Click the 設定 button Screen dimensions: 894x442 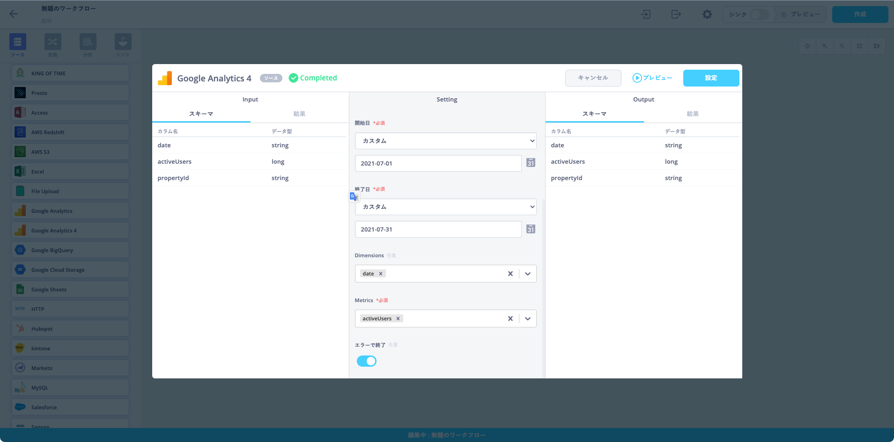click(711, 78)
